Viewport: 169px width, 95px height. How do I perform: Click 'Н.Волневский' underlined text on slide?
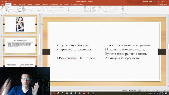pos(66,58)
